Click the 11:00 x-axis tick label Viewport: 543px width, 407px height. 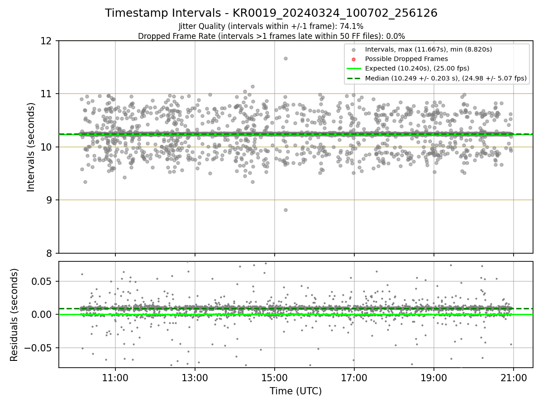pos(115,379)
